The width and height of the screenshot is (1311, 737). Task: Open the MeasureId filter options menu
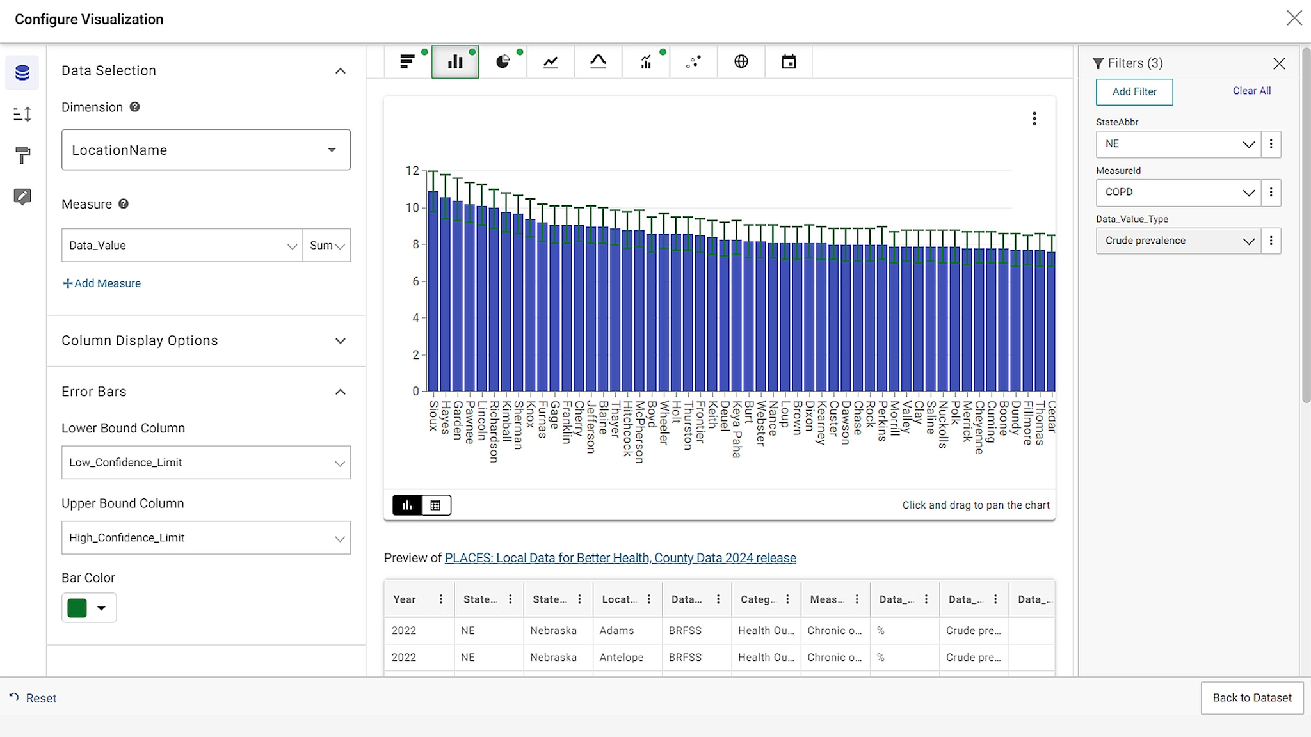click(1271, 193)
